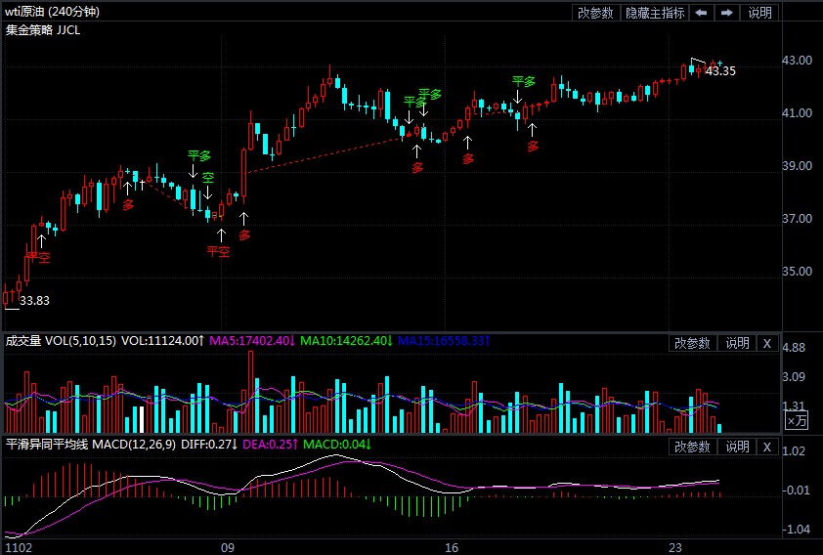Click the white highlighted volume bar
823x555 pixels.
coord(142,418)
